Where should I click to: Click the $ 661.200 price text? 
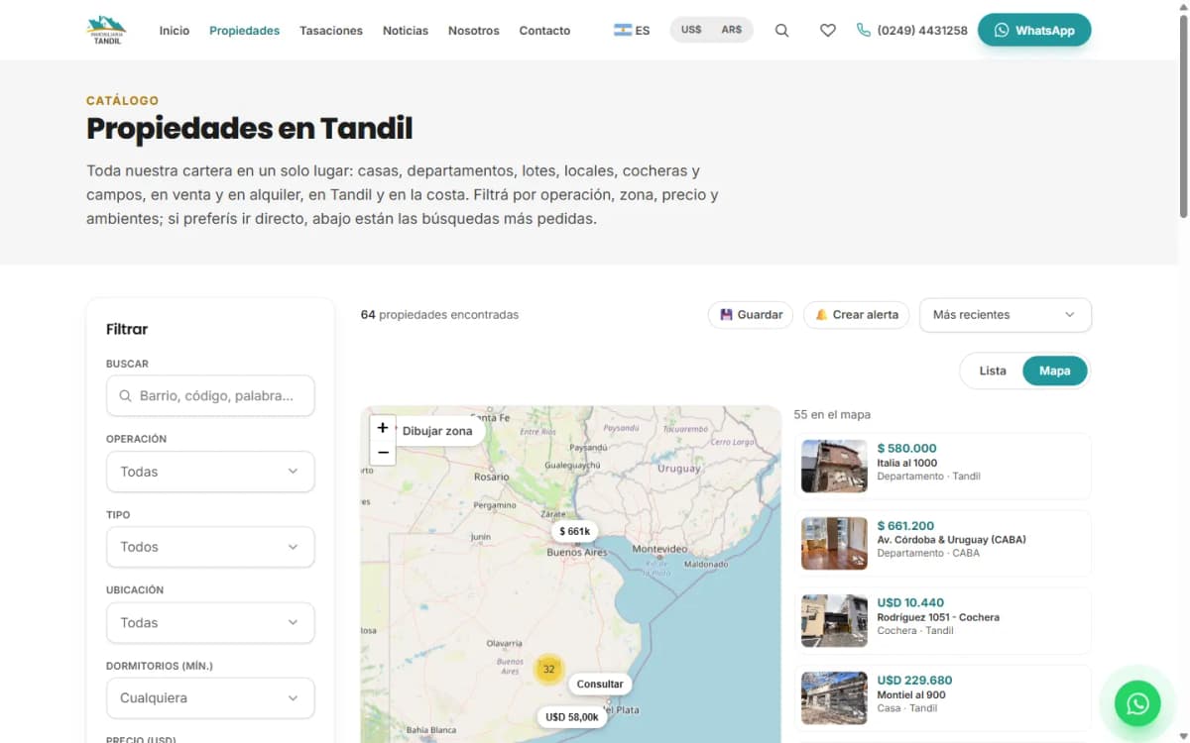pyautogui.click(x=905, y=526)
